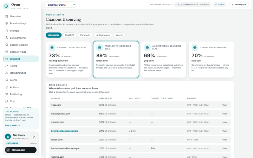Click View for healthgrades.com row
Image resolution: width=253 pixels, height=158 pixels.
point(225,114)
